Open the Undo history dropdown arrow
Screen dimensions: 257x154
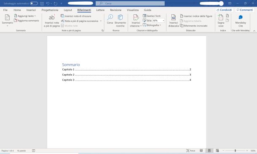pos(51,3)
